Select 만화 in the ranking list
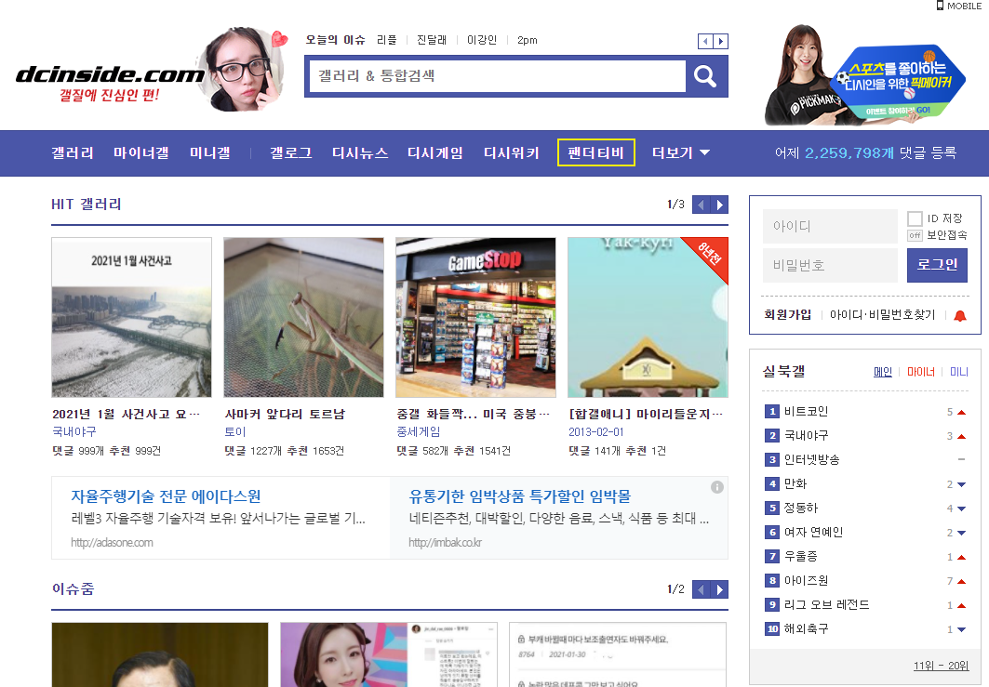The image size is (989, 687). point(795,483)
